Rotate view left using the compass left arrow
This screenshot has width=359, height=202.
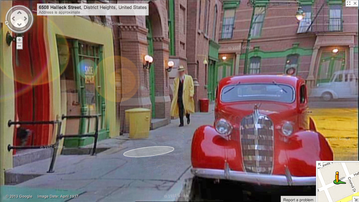(x=13, y=19)
